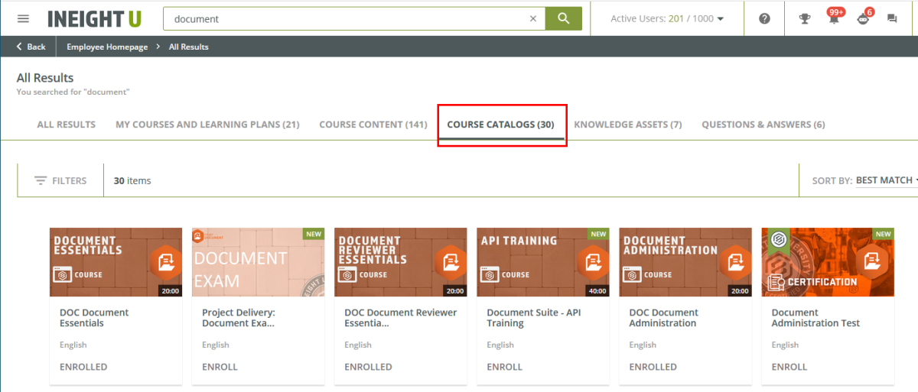This screenshot has width=918, height=392.
Task: Select the Knowledge Assets tab
Action: click(627, 125)
